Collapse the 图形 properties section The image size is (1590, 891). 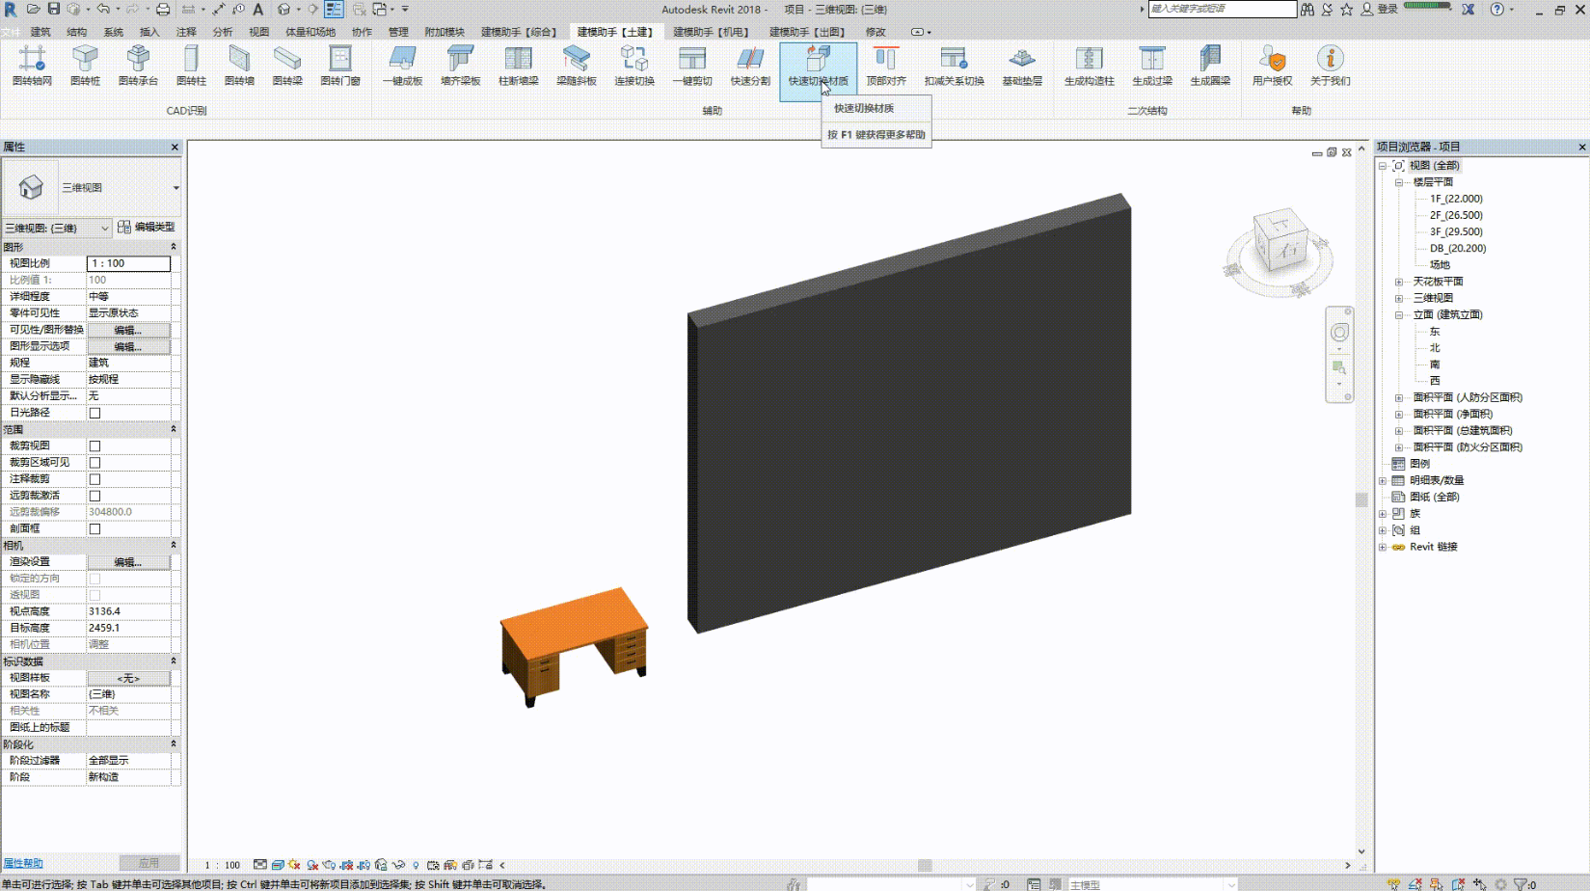click(x=174, y=247)
